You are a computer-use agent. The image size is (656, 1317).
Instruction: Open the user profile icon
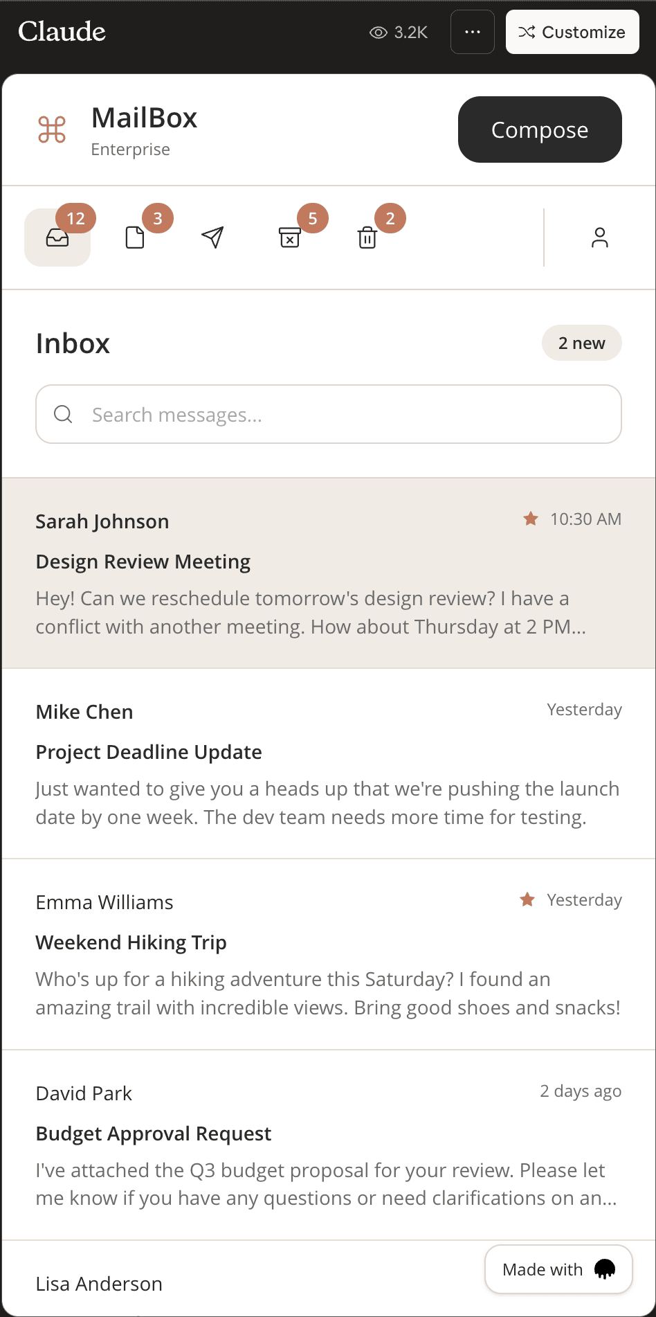(x=600, y=238)
